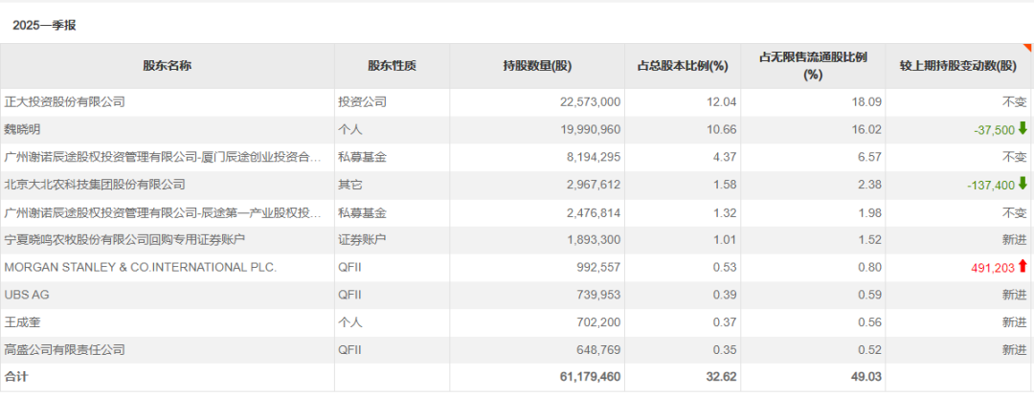Click 新进 in 王成奎 row
Screen dimensions: 1034x397
(1015, 322)
